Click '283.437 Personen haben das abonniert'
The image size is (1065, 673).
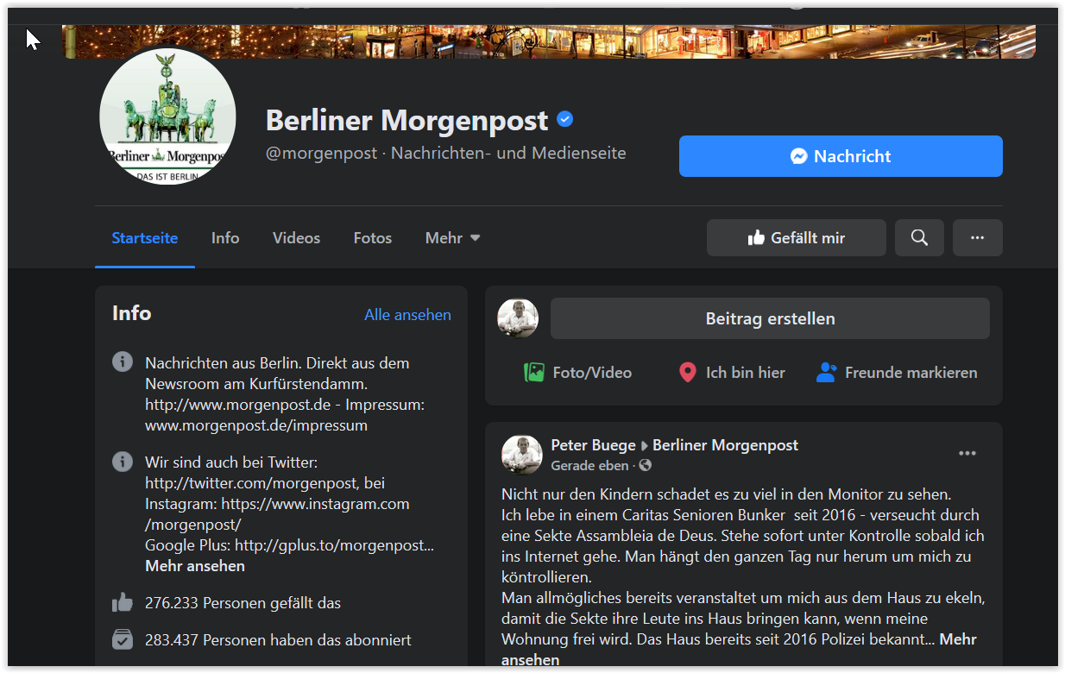point(278,640)
